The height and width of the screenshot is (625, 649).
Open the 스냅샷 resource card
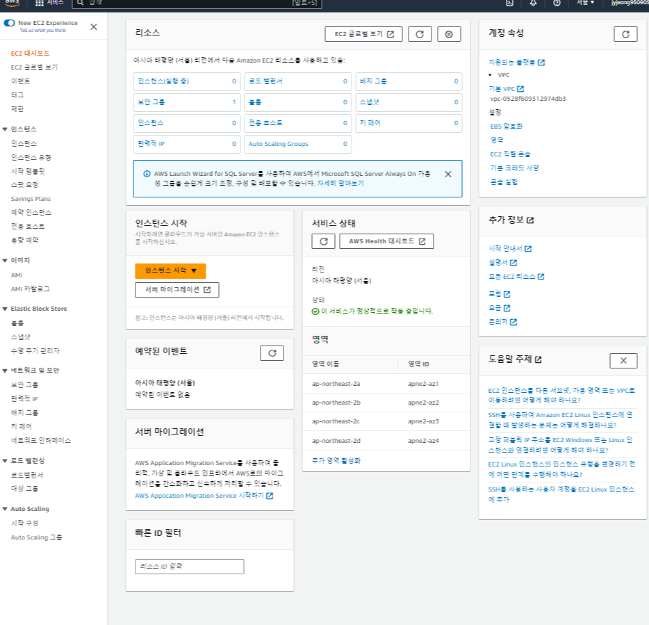tap(409, 102)
